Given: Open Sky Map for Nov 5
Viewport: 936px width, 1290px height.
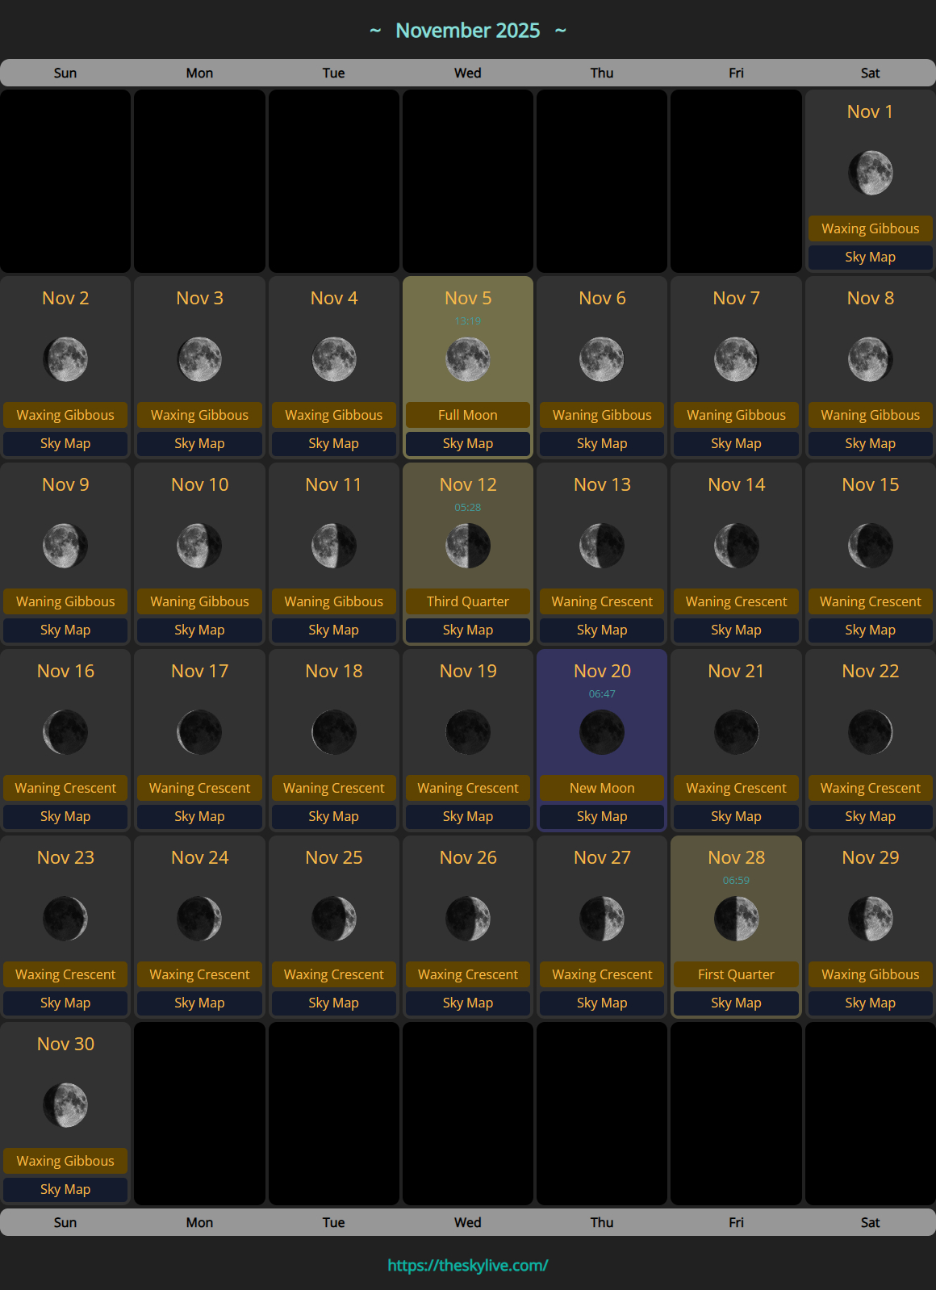Looking at the screenshot, I should coord(468,443).
